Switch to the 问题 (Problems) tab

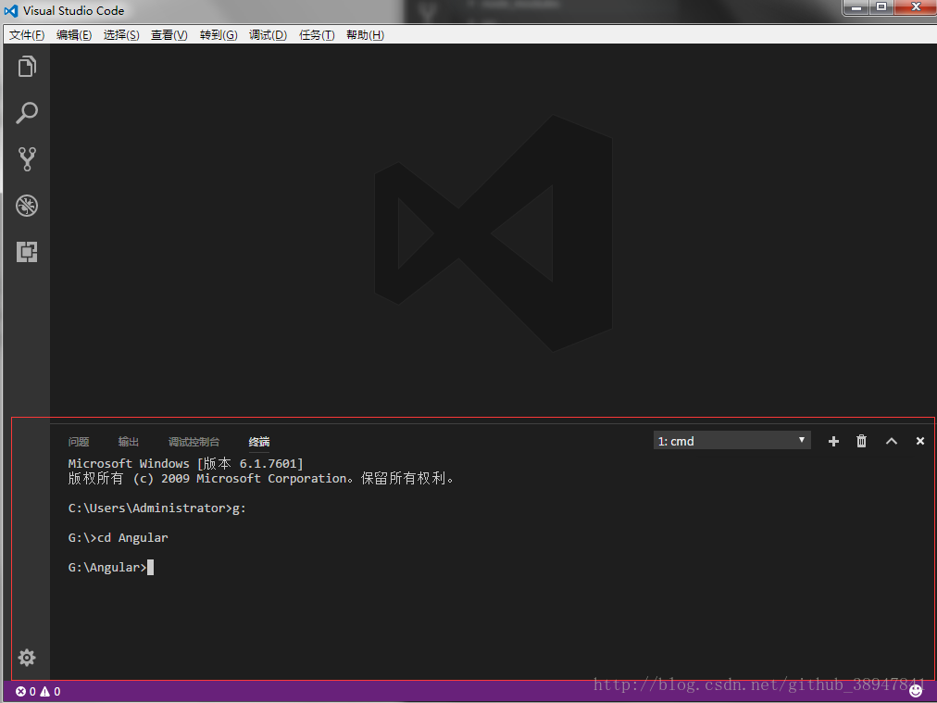(x=79, y=442)
